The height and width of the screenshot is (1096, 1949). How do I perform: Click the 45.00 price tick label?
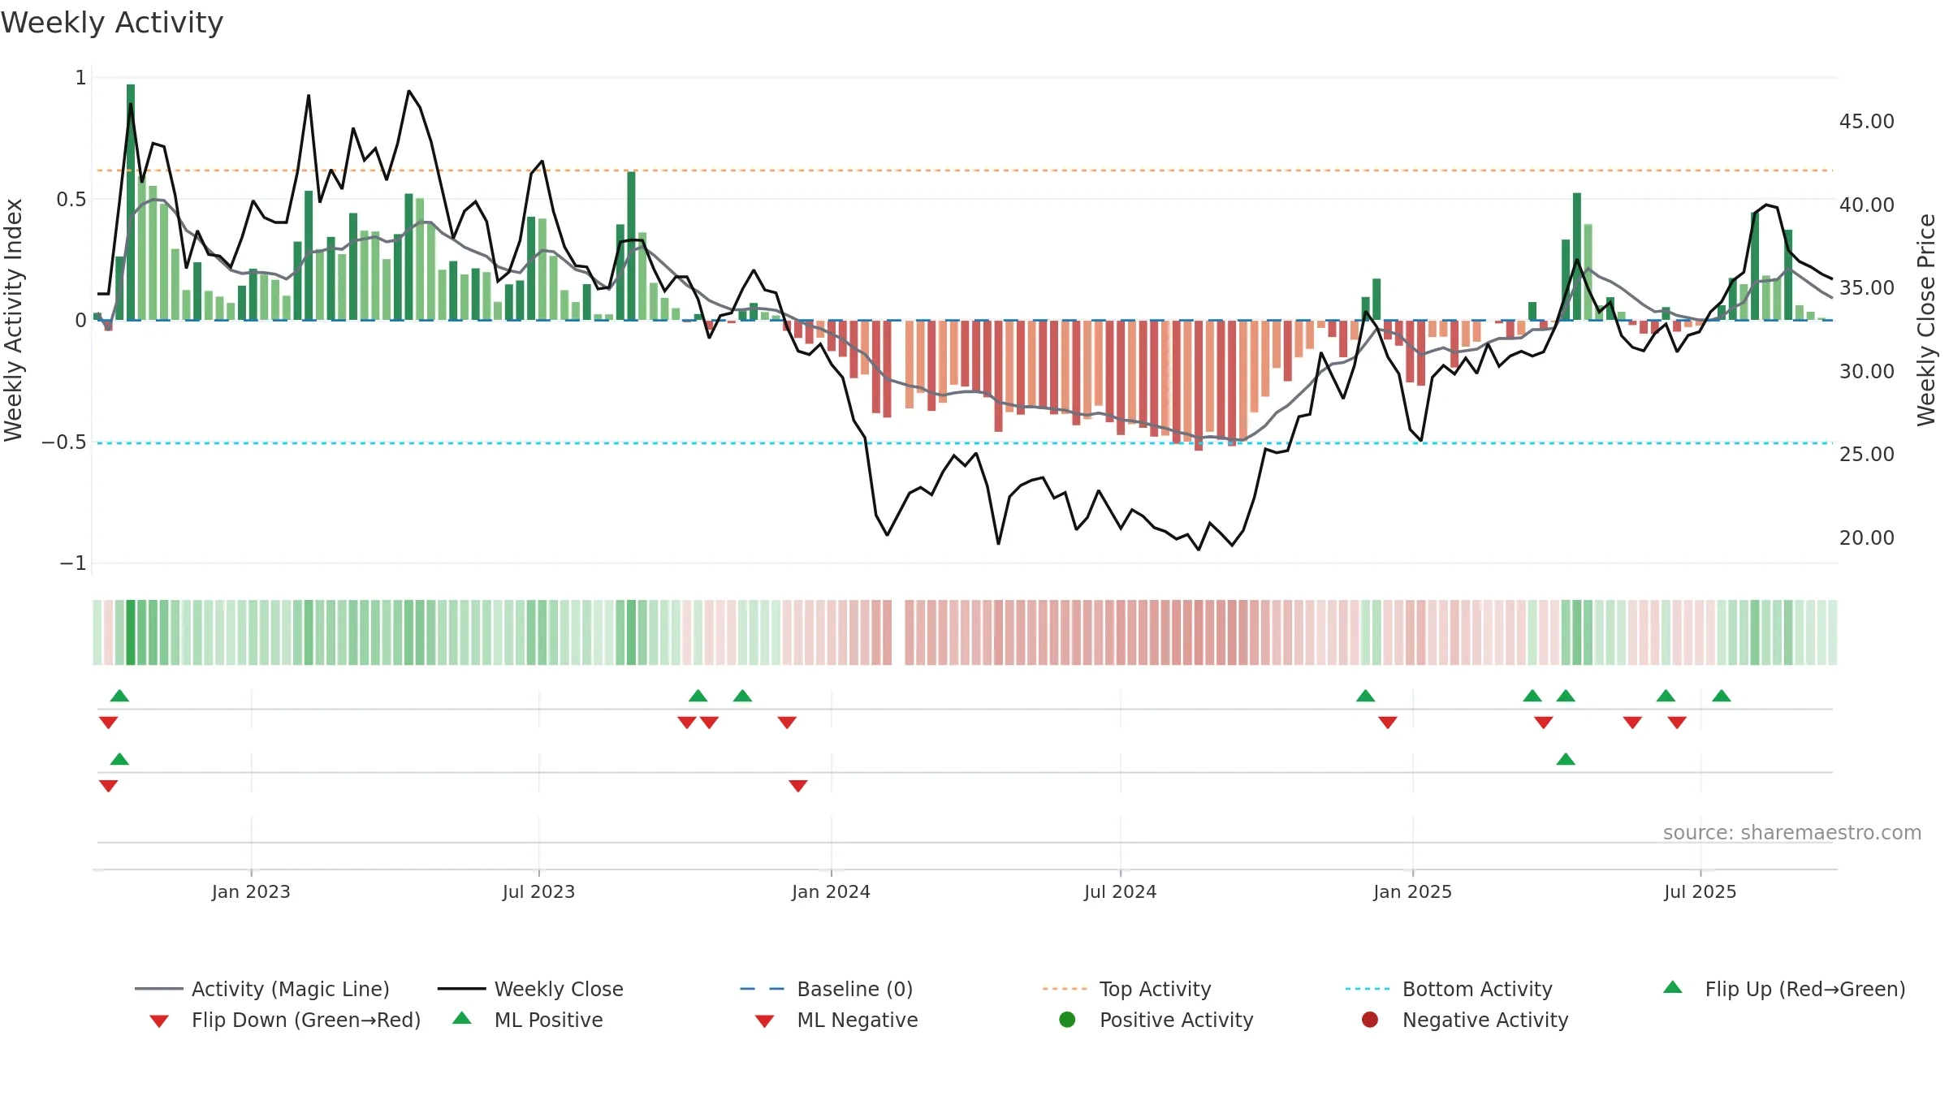[x=1866, y=122]
